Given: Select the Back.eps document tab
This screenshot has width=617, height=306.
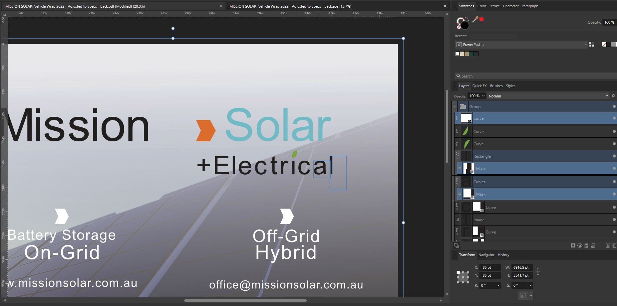Looking at the screenshot, I should point(290,6).
